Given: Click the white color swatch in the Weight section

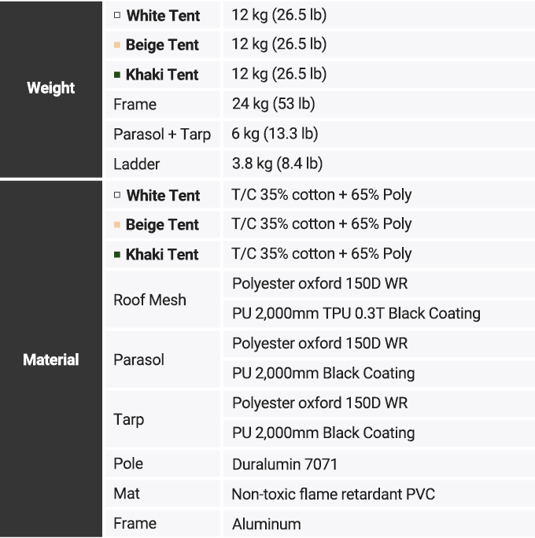Looking at the screenshot, I should [x=117, y=15].
